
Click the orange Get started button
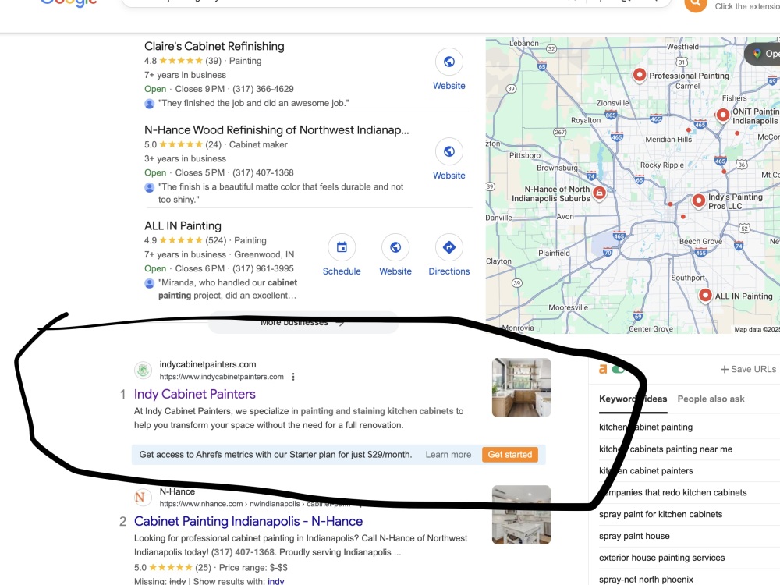click(x=510, y=454)
